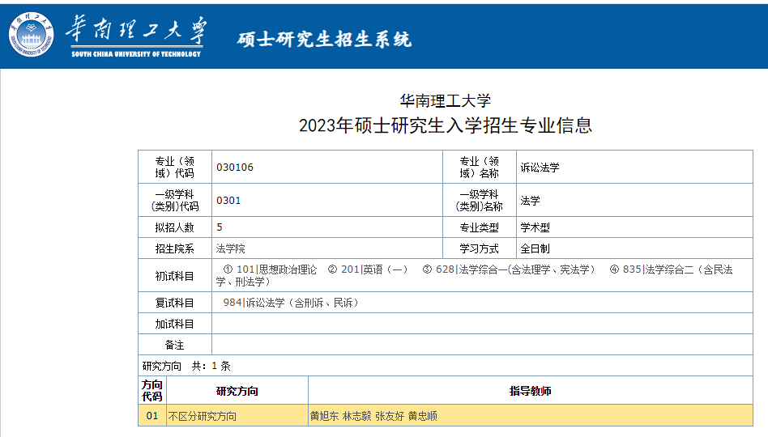Click the 指导教师 column header

[x=531, y=391]
